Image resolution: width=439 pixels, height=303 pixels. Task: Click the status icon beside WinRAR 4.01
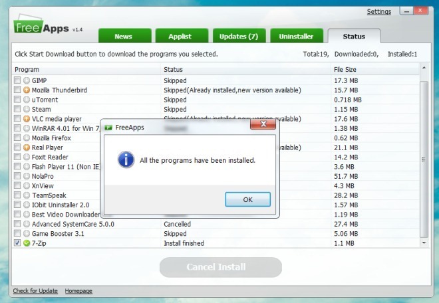point(27,128)
